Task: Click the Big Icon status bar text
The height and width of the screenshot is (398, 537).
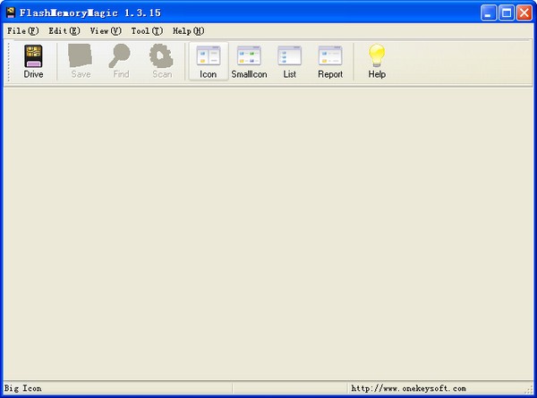Action: 23,388
